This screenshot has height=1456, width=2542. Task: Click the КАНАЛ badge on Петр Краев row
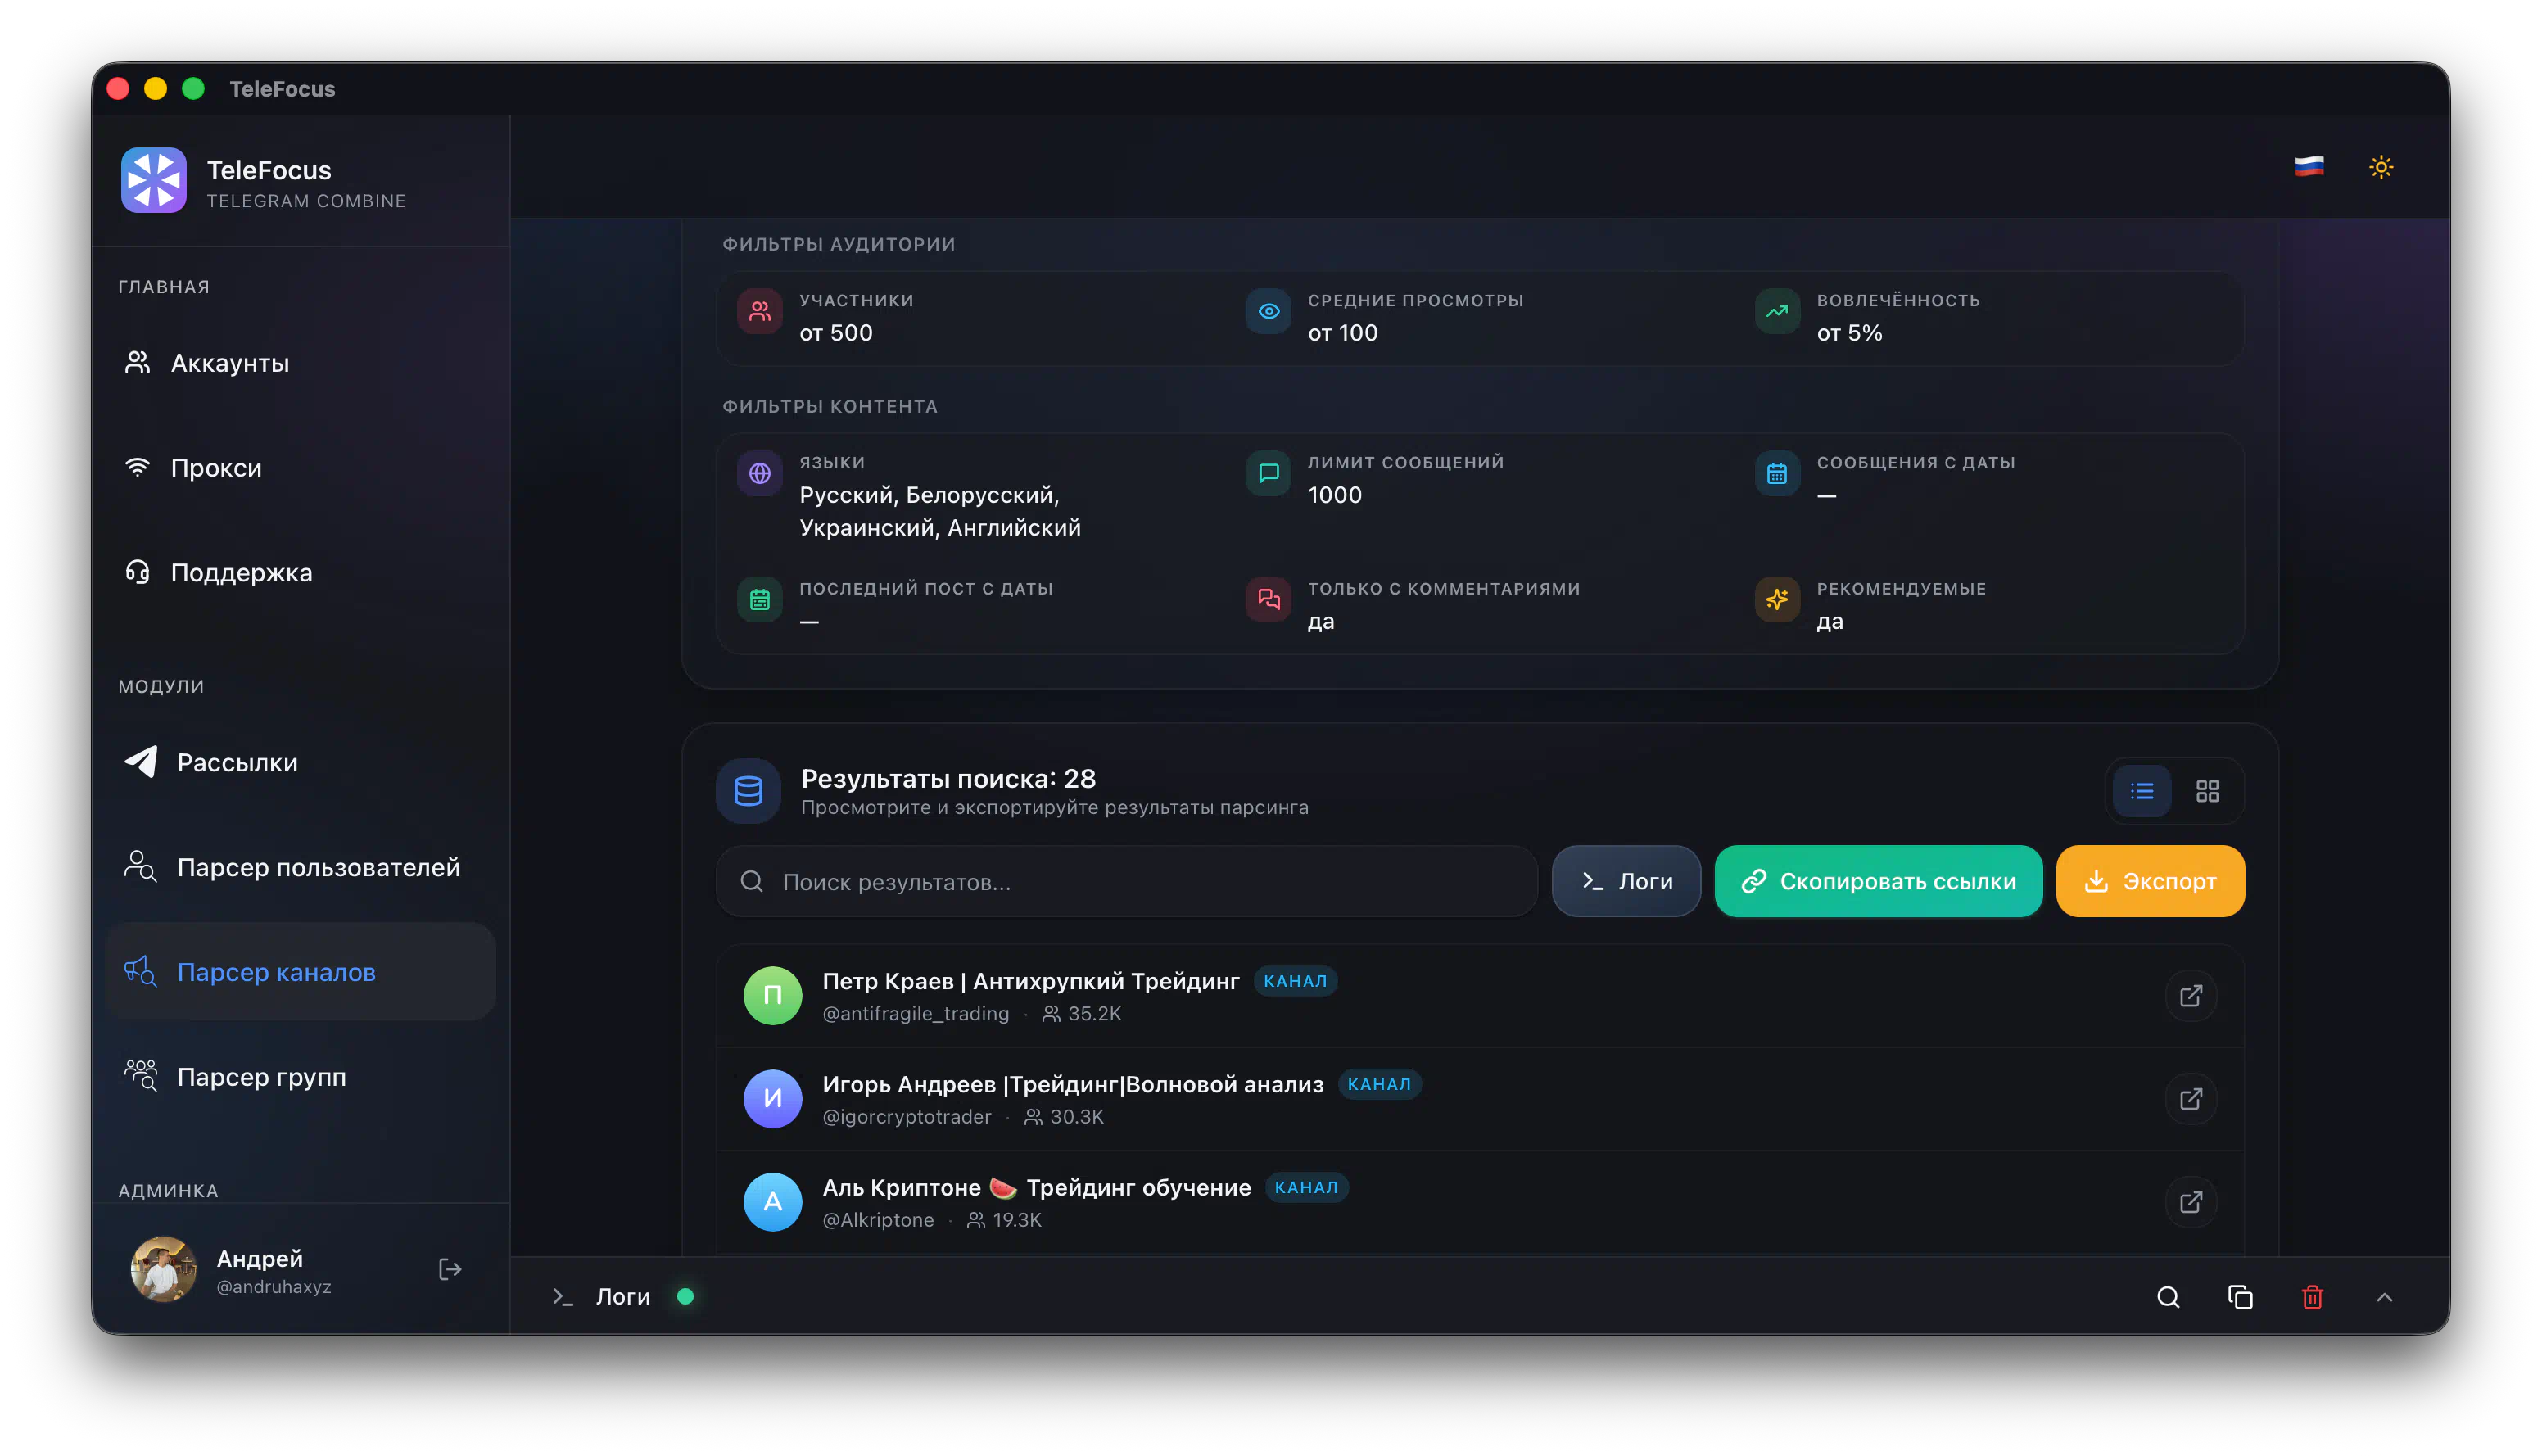(1295, 982)
